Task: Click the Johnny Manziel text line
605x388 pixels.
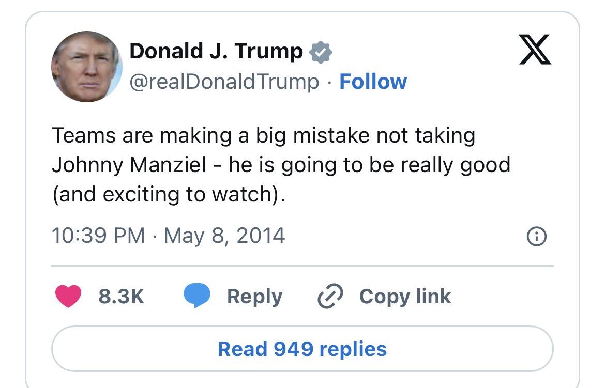Action: [x=281, y=165]
